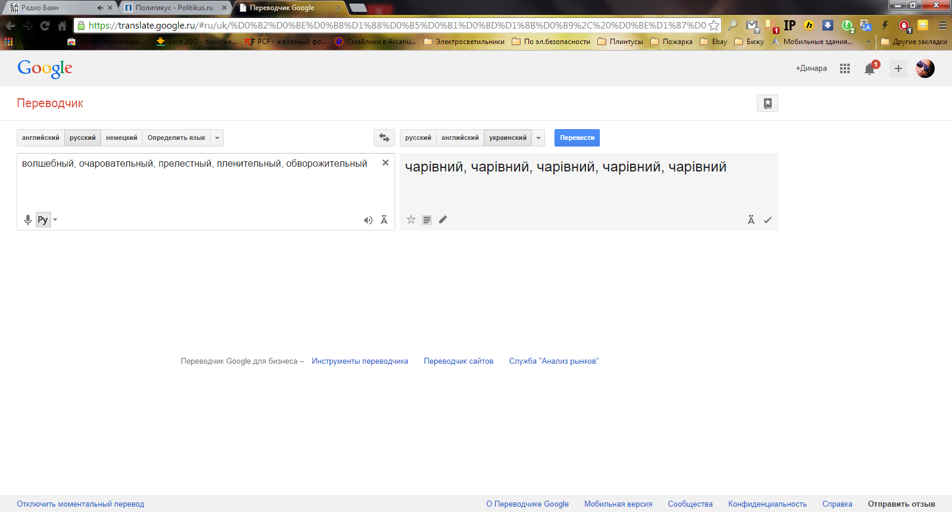Toggle input method Ру keyboard
This screenshot has height=512, width=952.
43,220
